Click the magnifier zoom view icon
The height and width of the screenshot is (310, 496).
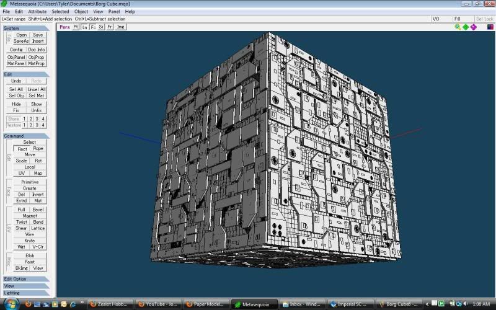click(x=458, y=27)
